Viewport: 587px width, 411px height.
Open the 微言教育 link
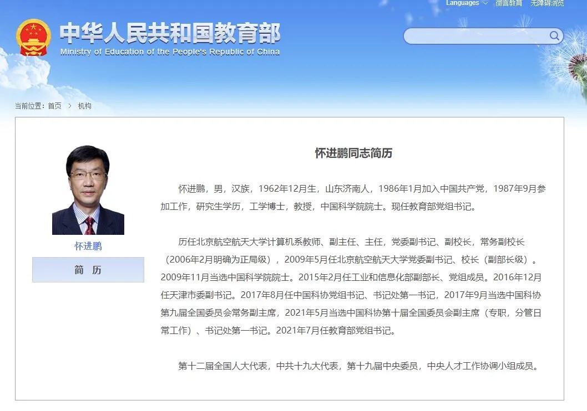coord(509,3)
